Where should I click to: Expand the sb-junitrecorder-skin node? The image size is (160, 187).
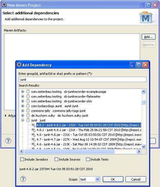(22, 101)
